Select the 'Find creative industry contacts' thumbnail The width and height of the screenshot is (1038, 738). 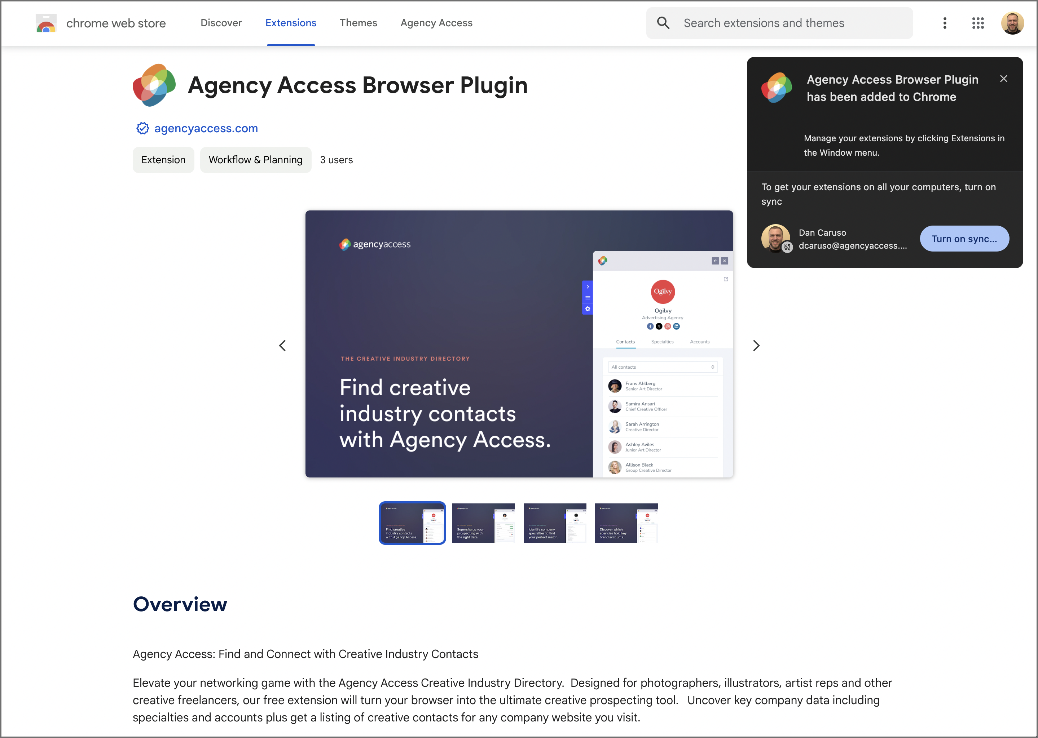tap(412, 523)
